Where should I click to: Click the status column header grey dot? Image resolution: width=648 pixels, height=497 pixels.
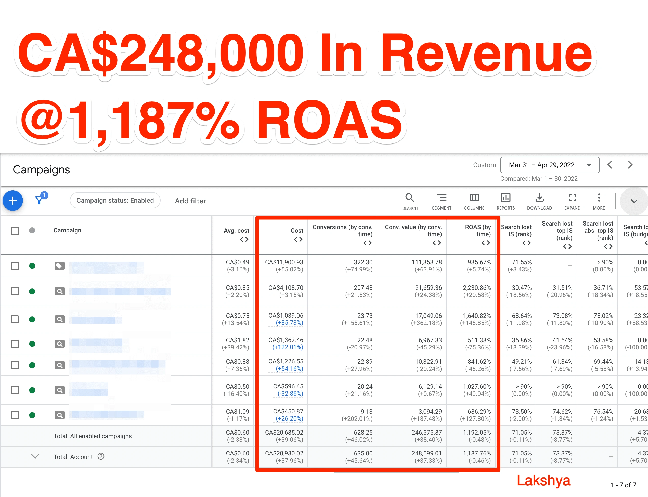[x=32, y=230]
